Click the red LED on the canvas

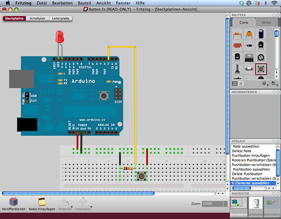[60, 37]
